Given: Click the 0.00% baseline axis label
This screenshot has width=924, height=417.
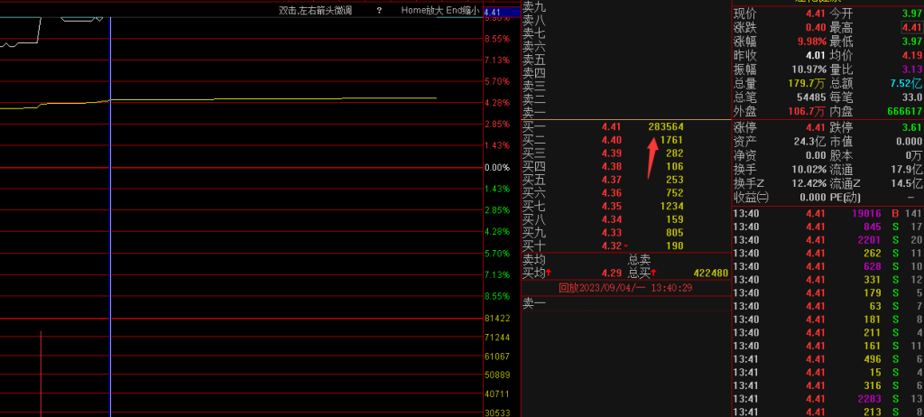Looking at the screenshot, I should tap(497, 168).
